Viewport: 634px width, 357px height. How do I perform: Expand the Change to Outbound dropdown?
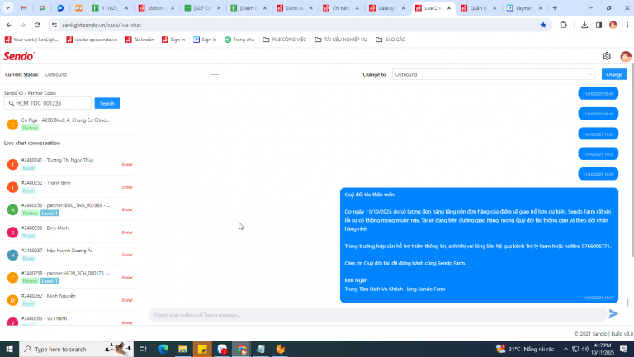tap(494, 74)
